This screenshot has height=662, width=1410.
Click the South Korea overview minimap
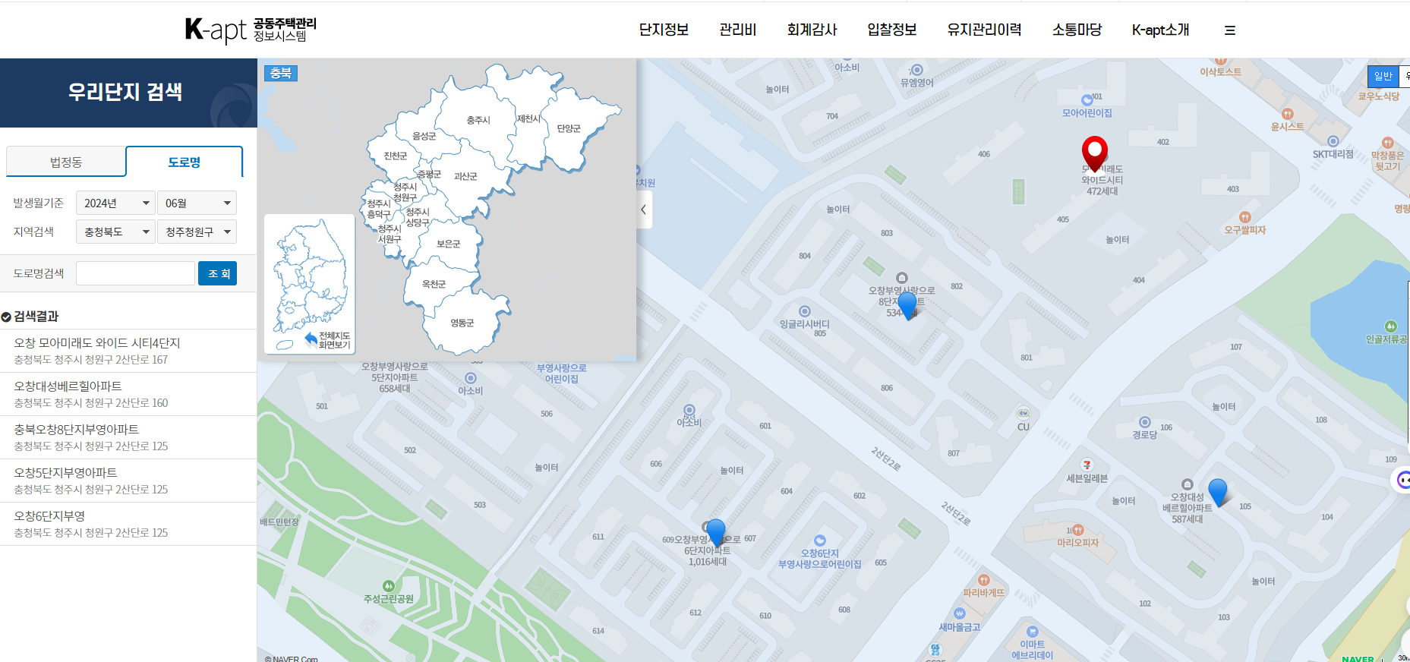pos(310,284)
